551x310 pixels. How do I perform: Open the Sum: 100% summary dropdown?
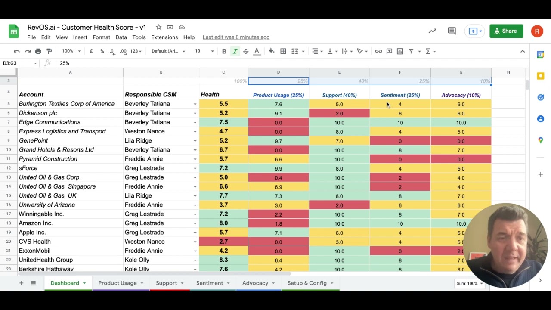469,283
